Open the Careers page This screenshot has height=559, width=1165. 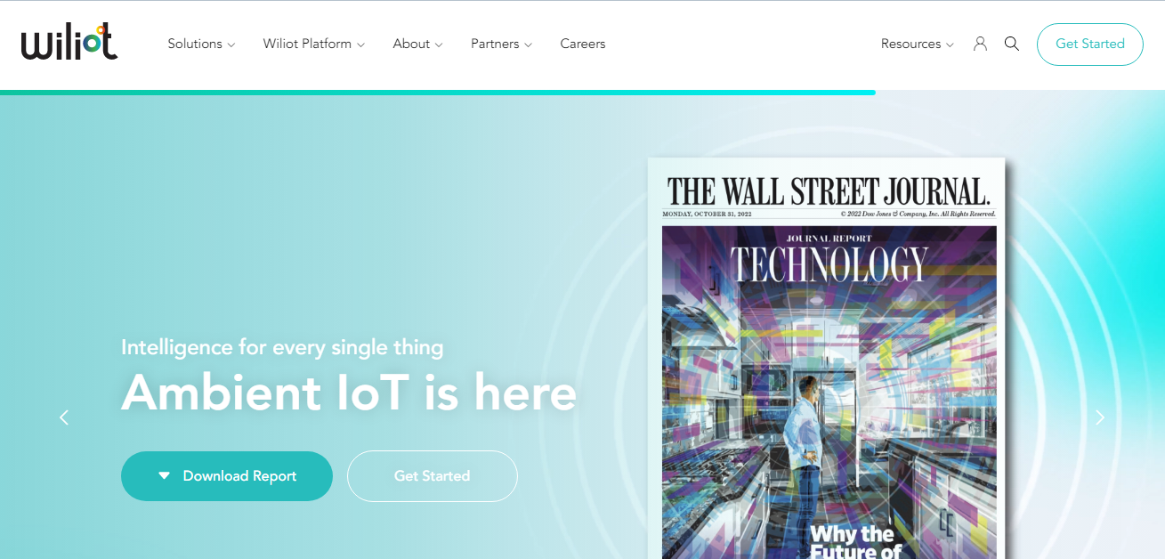click(x=583, y=44)
